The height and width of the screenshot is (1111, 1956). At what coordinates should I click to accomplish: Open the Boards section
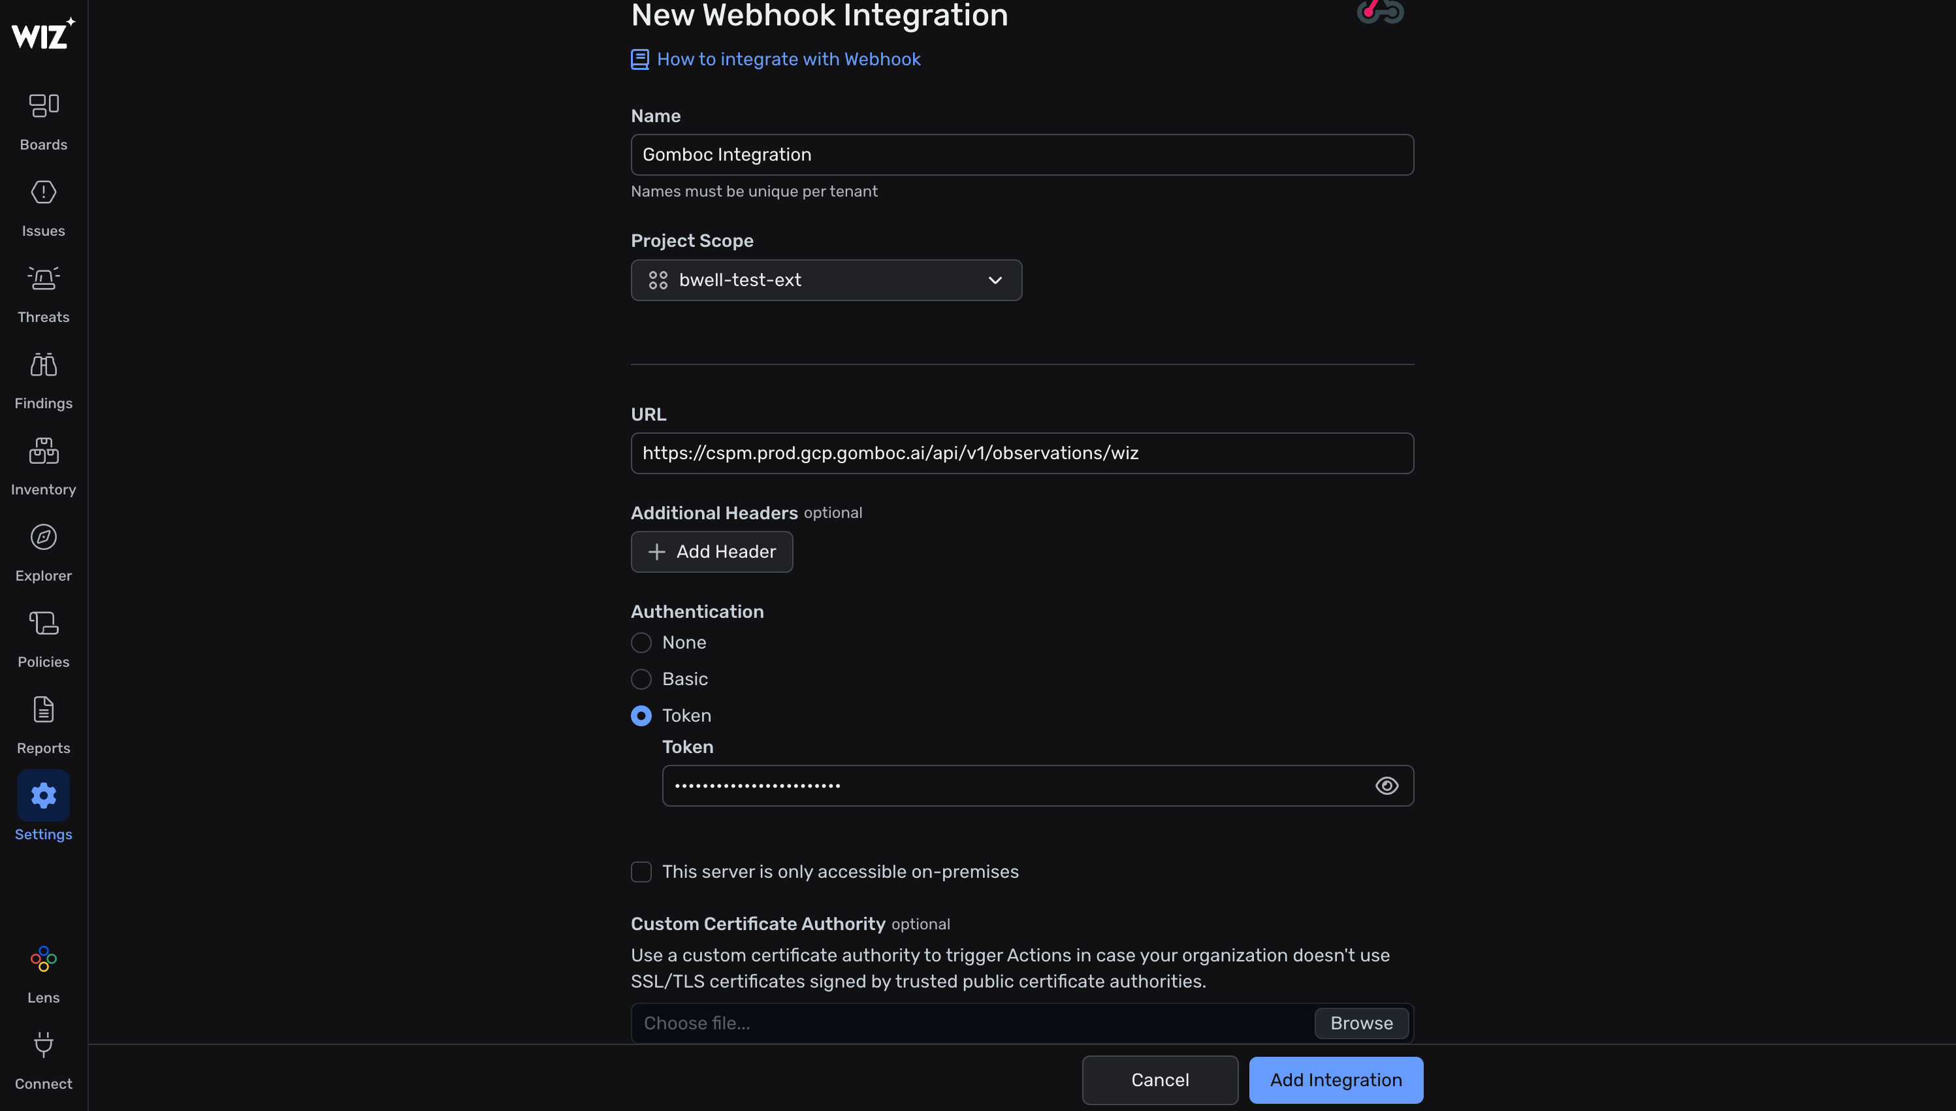point(44,122)
